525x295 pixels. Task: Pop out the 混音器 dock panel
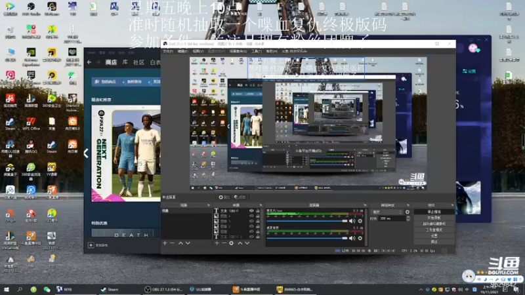pos(365,205)
